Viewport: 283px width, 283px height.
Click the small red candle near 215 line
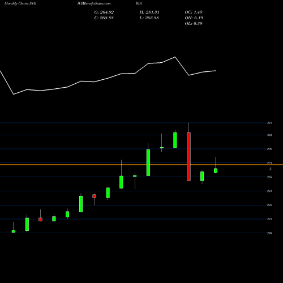click(40, 220)
